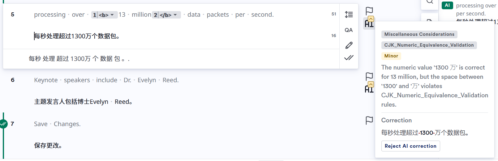498x161 pixels.
Task: Open AI suggestions icon for segment 6
Action: 368,89
